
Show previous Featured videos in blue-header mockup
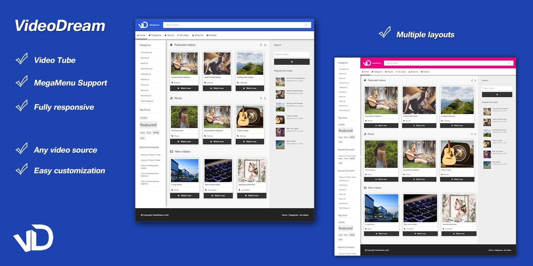(x=261, y=45)
